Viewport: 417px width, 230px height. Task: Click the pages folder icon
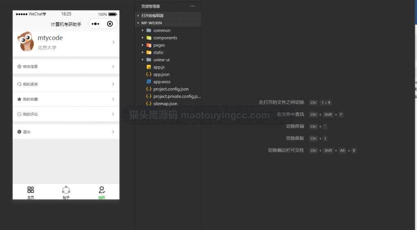(149, 45)
